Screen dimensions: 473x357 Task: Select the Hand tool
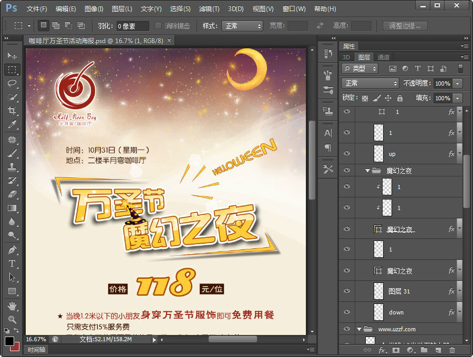(12, 305)
